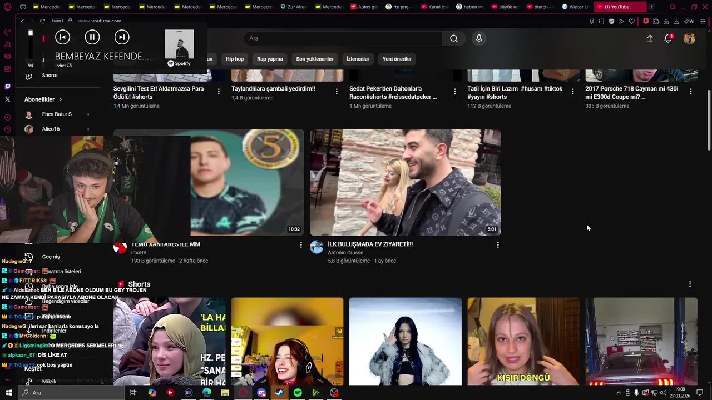Select the 'Rap yapma' filter chip
The image size is (712, 400).
[x=270, y=59]
